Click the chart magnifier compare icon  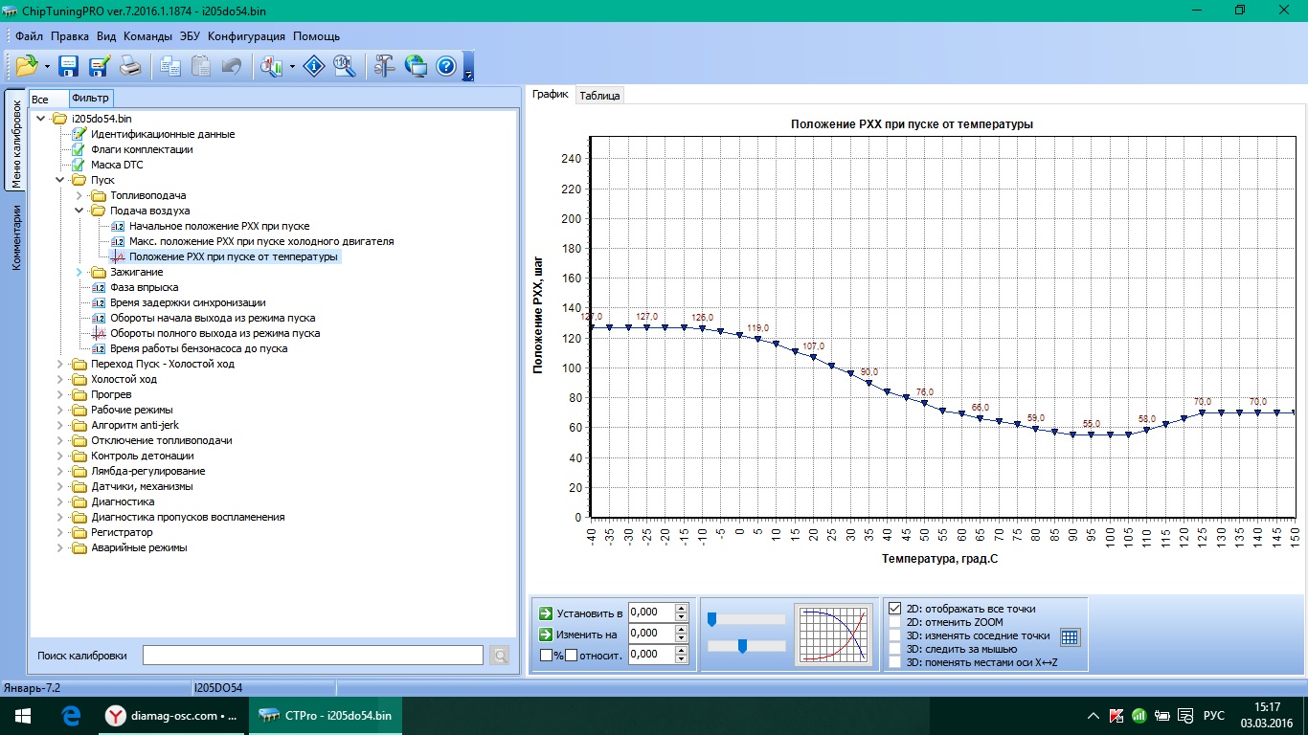tap(272, 66)
